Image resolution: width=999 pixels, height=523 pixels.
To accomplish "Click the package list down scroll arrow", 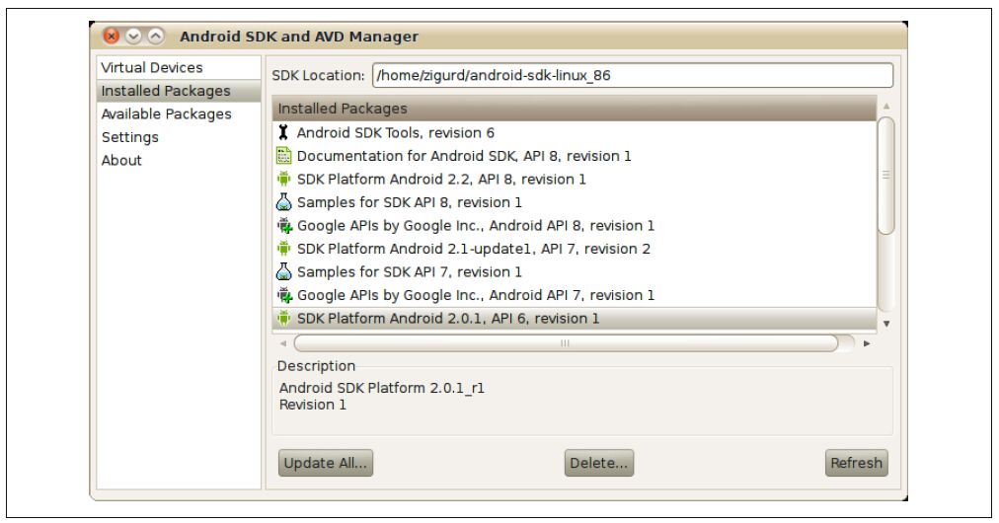I will point(886,324).
